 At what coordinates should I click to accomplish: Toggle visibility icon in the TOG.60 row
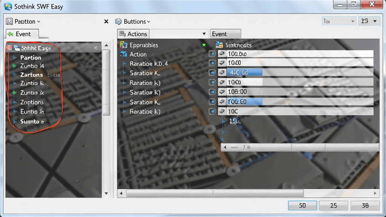click(212, 101)
